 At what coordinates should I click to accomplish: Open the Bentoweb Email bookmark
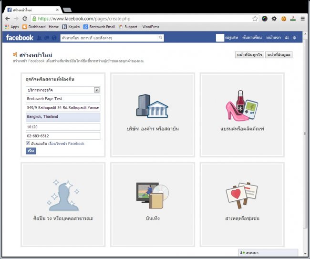[x=99, y=27]
